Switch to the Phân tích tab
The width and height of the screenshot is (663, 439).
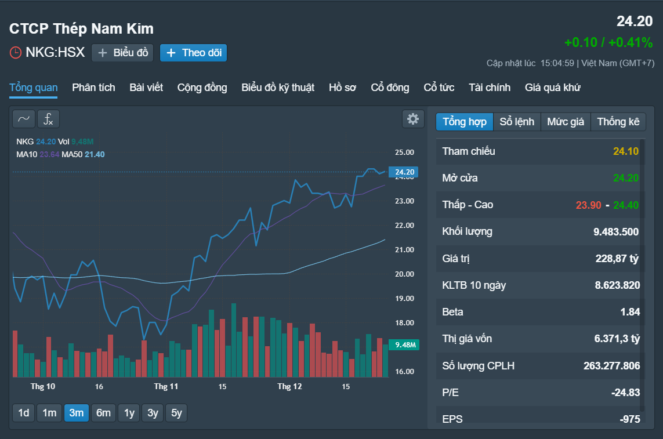pyautogui.click(x=93, y=88)
